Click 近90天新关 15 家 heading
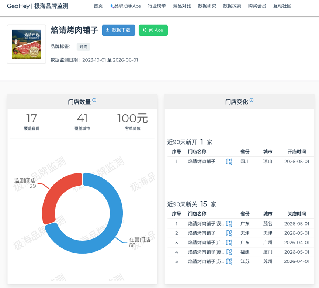 click(192, 204)
